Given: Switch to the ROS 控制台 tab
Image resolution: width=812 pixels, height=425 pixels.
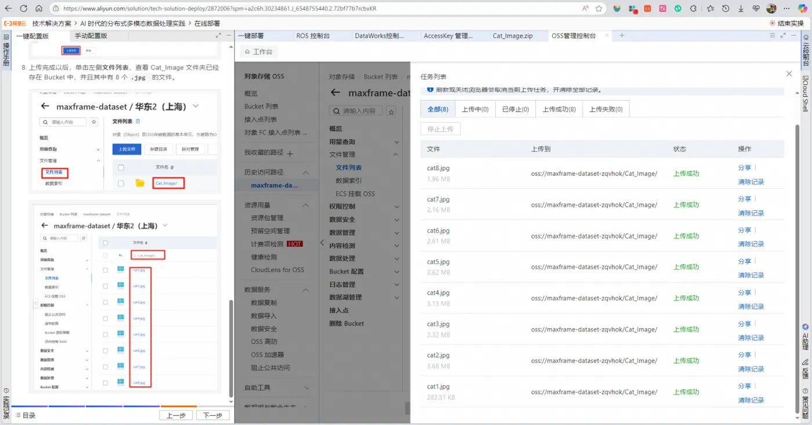Looking at the screenshot, I should pos(313,36).
